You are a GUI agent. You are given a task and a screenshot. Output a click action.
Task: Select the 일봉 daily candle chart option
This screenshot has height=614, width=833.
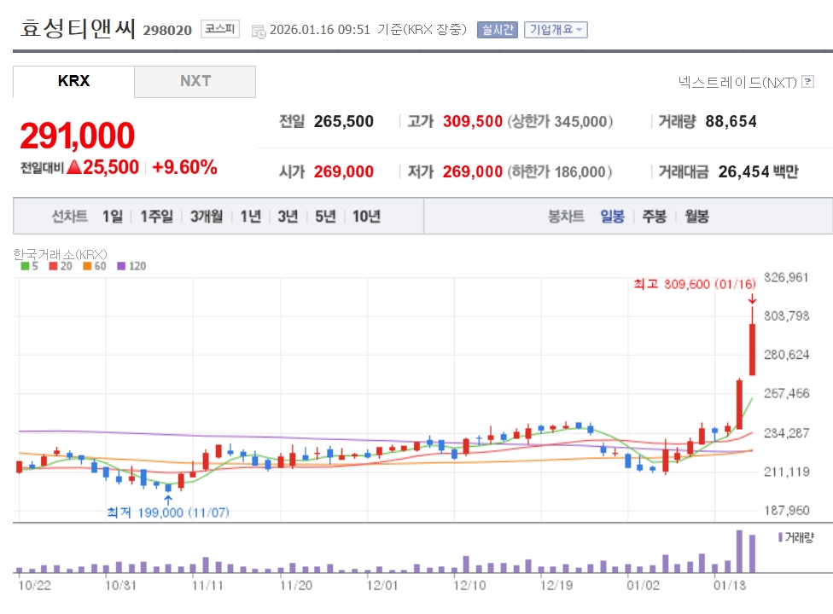click(612, 217)
